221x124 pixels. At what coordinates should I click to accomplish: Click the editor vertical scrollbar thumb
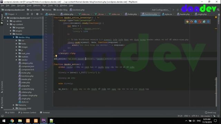(x=216, y=92)
